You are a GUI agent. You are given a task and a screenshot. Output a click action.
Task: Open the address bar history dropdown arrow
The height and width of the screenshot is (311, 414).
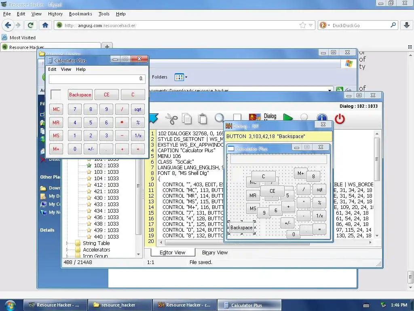click(x=311, y=26)
